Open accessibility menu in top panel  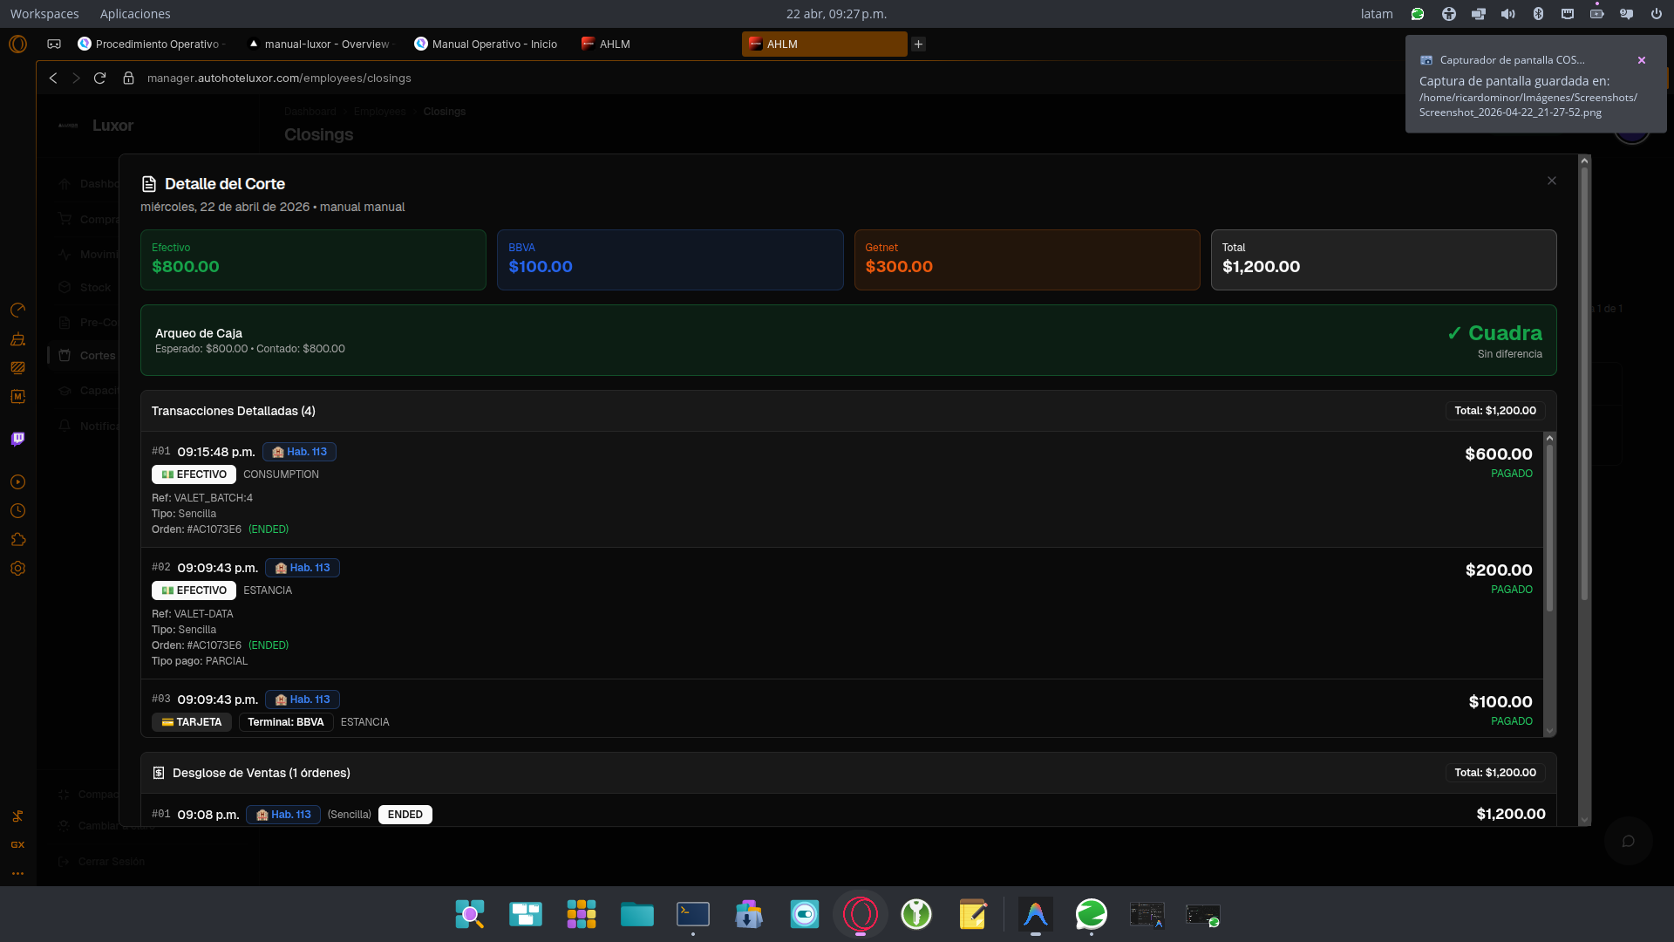click(x=1448, y=14)
